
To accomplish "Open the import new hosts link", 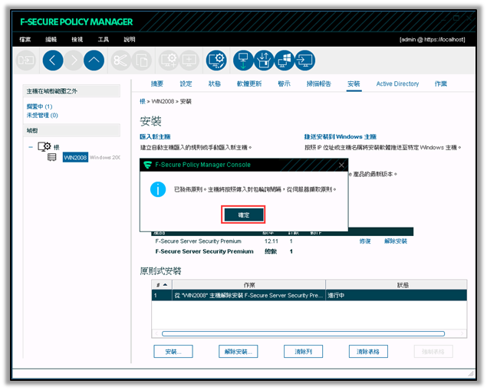I will [155, 136].
